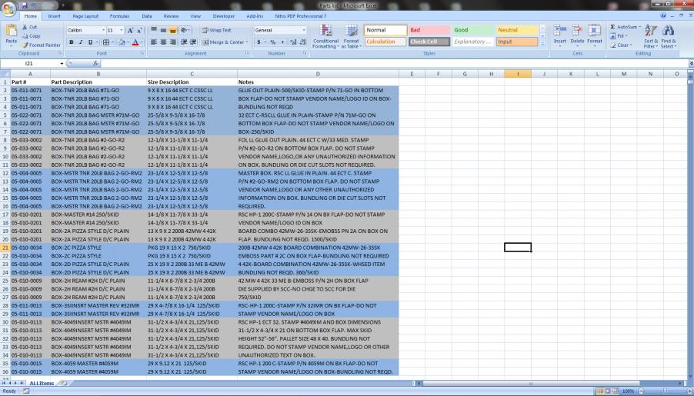Apply red font color

[x=135, y=42]
